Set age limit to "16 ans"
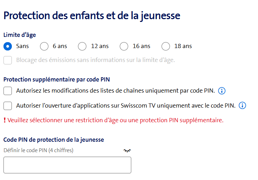Image resolution: width=258 pixels, height=180 pixels. [124, 46]
